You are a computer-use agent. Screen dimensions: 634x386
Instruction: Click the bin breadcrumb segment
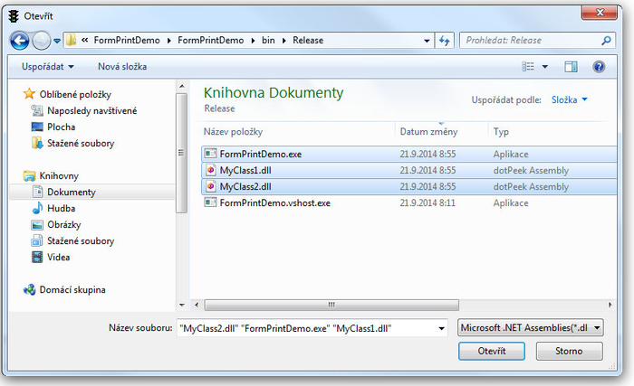click(x=268, y=41)
